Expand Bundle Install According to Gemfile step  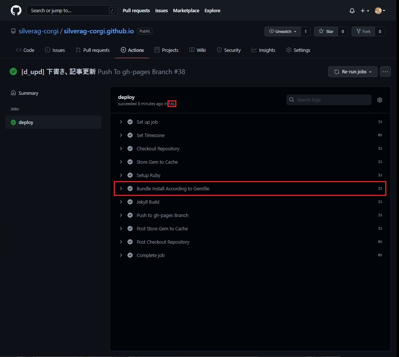[x=121, y=188]
